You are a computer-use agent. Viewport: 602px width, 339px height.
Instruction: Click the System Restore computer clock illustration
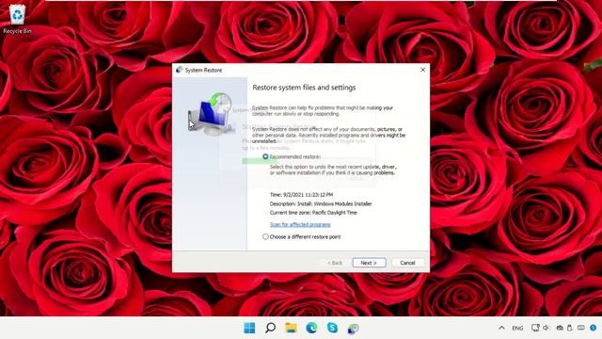point(212,114)
